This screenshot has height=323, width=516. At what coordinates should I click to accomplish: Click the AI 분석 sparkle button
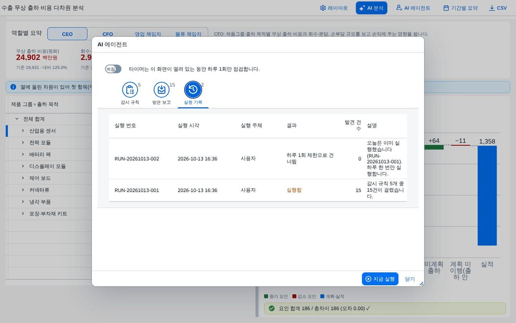click(x=371, y=8)
